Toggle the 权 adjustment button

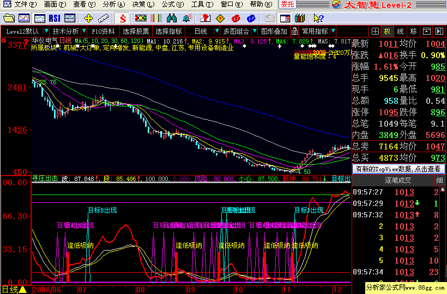[x=387, y=32]
